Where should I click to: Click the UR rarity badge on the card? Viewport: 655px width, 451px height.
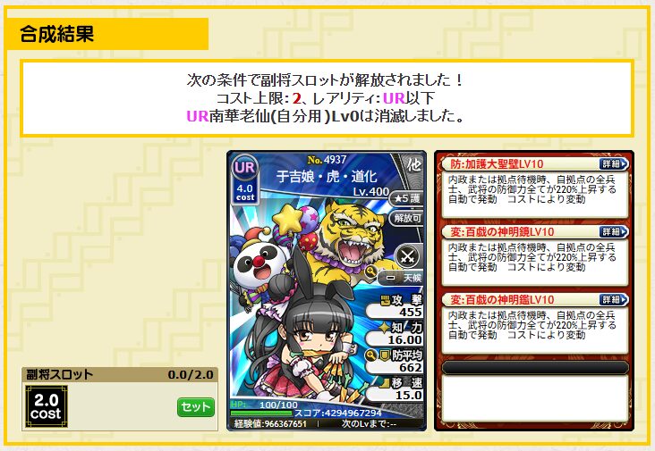pos(244,167)
